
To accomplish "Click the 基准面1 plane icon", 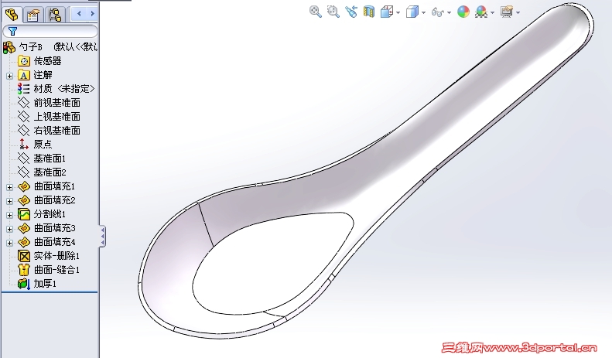I will point(24,159).
